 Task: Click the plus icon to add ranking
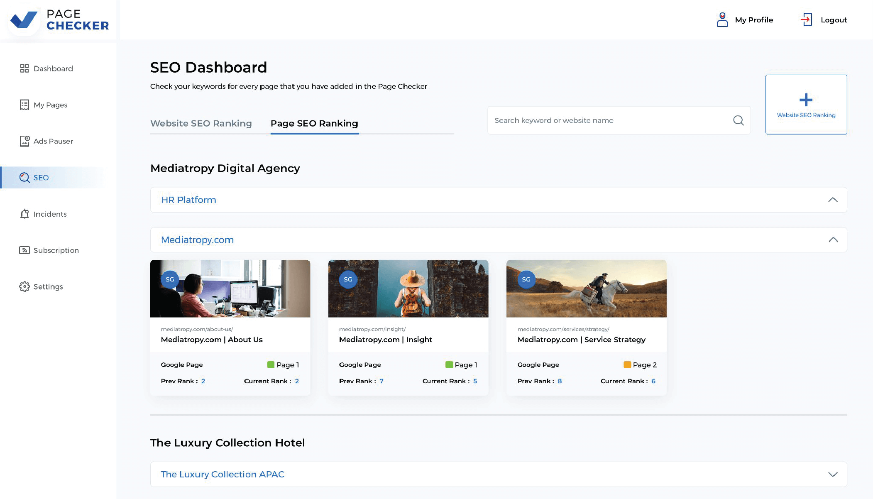tap(806, 100)
